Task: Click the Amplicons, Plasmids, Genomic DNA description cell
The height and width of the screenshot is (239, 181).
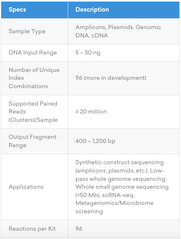Action: pyautogui.click(x=118, y=31)
